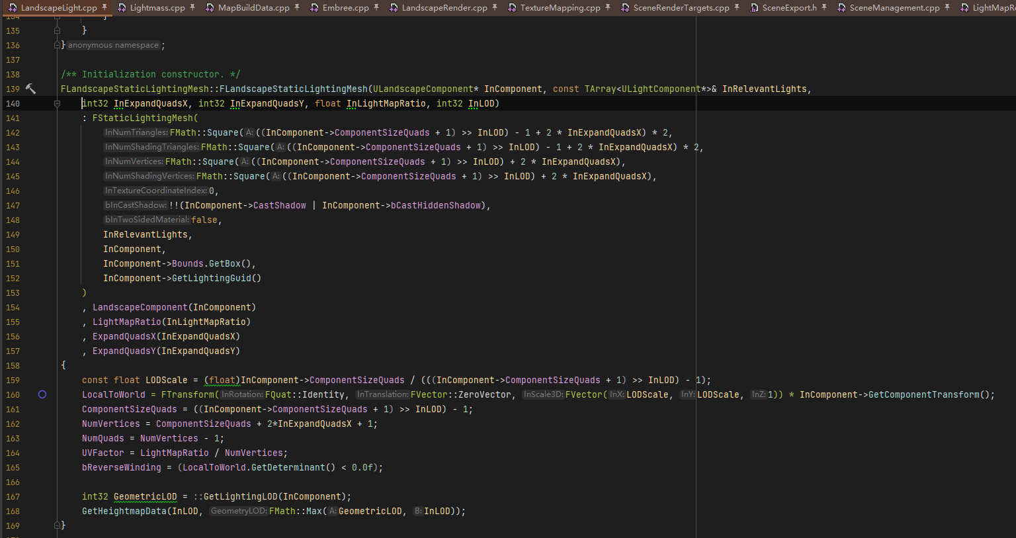Unpin the LandscapeLight.cpp tab
Screen dimensions: 1016x538
(x=105, y=7)
